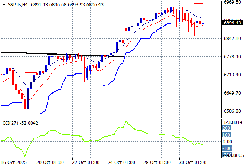The width and height of the screenshot is (245, 167).
Task: Click the CCI 0.00 level label
Action: pyautogui.click(x=226, y=141)
